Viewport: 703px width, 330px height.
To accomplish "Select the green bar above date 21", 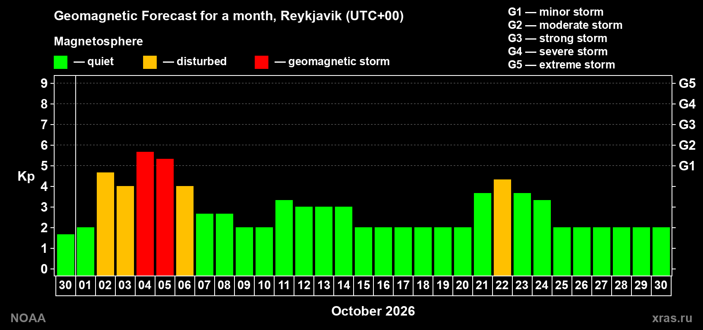I will (483, 234).
